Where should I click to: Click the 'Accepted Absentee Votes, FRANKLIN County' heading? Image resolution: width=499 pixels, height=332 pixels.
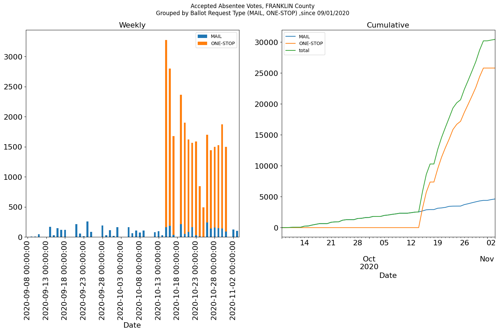(253, 6)
